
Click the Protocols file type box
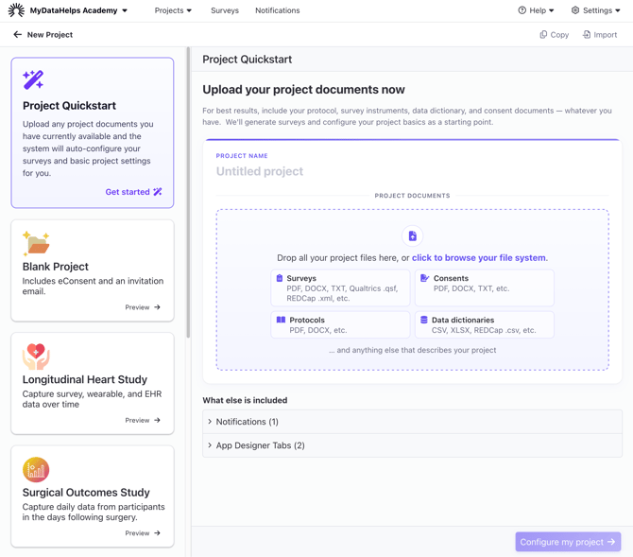(x=340, y=324)
